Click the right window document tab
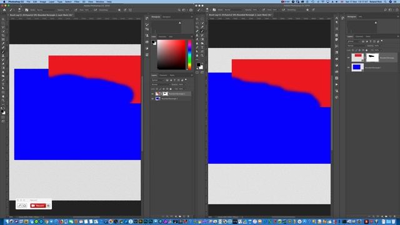 [x=240, y=15]
